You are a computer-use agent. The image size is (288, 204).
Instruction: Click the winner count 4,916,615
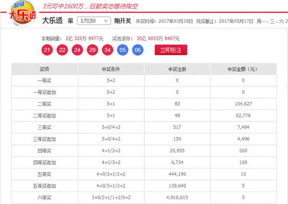coord(177,198)
